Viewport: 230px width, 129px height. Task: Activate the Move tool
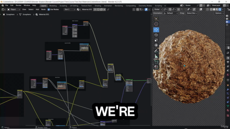(x=156, y=30)
